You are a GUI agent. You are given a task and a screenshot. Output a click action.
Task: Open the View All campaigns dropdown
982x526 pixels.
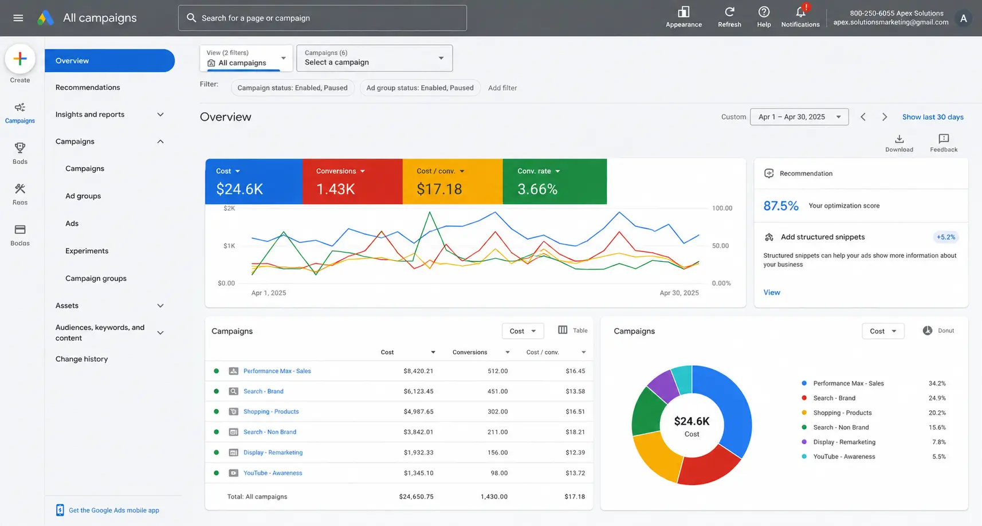point(246,58)
